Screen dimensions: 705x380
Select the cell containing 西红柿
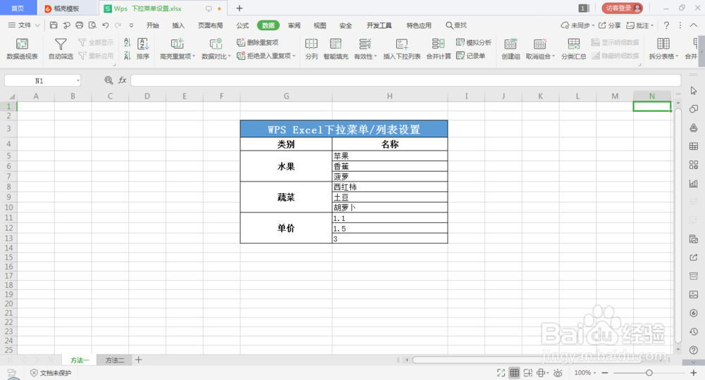coord(389,186)
